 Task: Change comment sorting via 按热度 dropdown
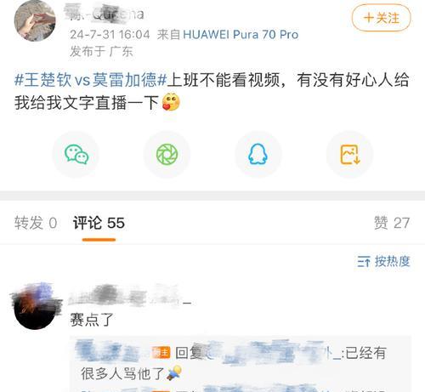coord(384,261)
